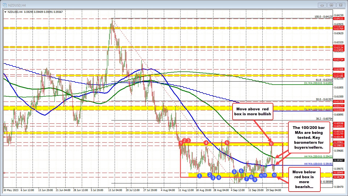Screen dimensions: 348x196
Task: Expand the quote details triangle beside NZDUSD,H4
Action: [x=5, y=12]
